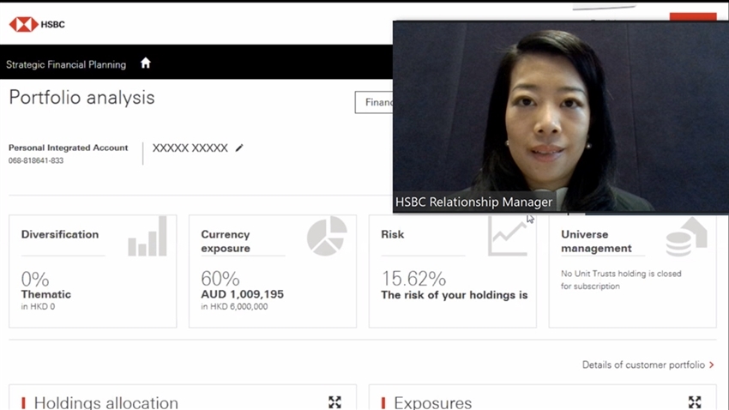729x410 pixels.
Task: Click the arrow next to customer portfolio details
Action: pos(711,365)
